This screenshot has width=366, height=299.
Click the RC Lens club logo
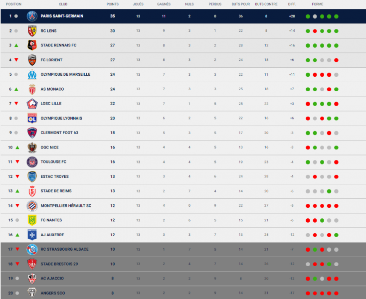32,31
